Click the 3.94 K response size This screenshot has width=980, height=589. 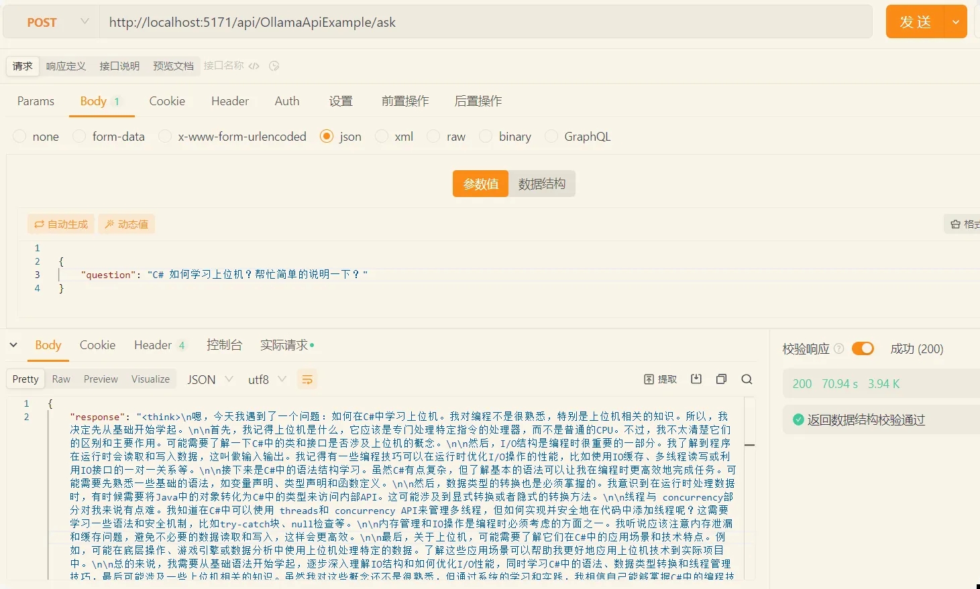pyautogui.click(x=883, y=384)
